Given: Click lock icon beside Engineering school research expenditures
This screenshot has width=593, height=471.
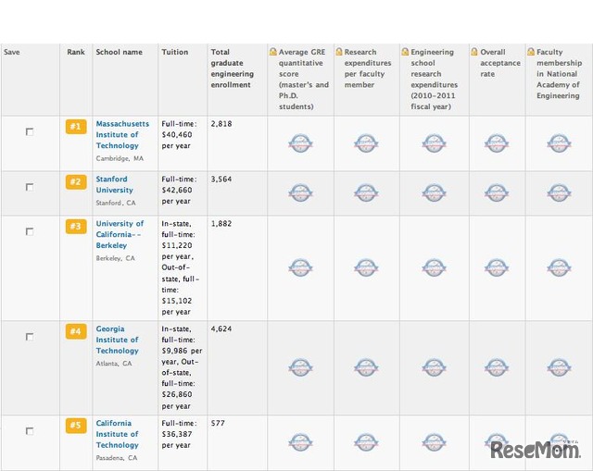Looking at the screenshot, I should 406,52.
